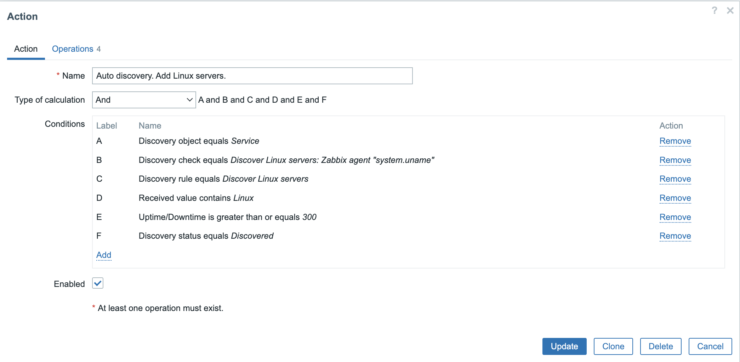740x362 pixels.
Task: Remove condition A Discovery object equals Service
Action: point(675,141)
